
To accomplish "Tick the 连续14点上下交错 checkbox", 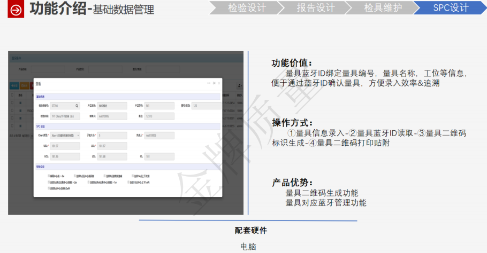I will coord(132,176).
